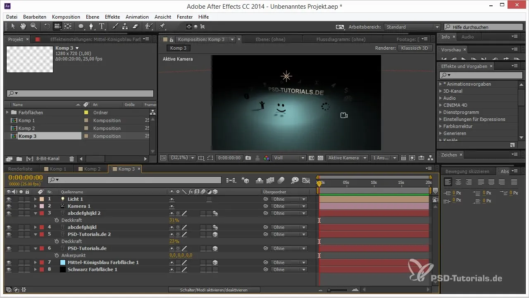Toggle 3D switch for Mittel-Königsblau Farbfläche 1
This screenshot has height=298, width=529.
point(215,262)
